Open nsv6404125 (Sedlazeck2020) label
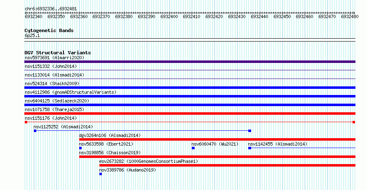The width and height of the screenshot is (367, 190). click(x=57, y=101)
